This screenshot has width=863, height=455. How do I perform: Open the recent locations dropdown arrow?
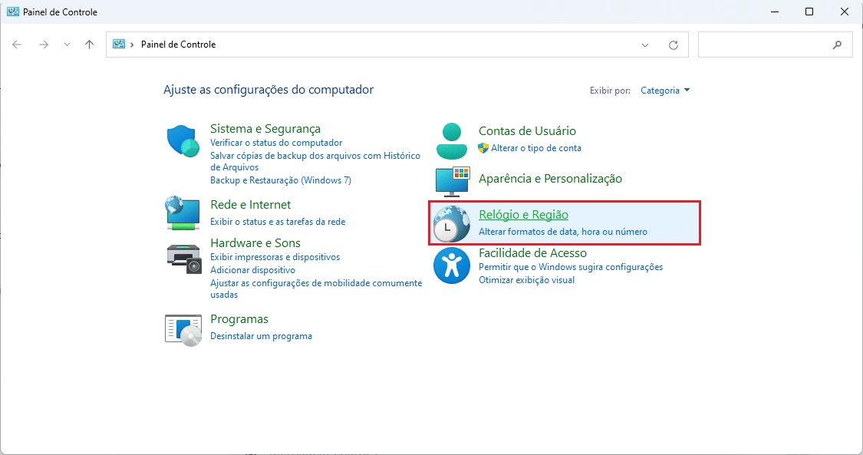67,45
